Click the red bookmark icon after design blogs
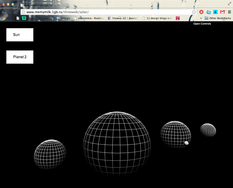The image size is (233, 188). 177,18
